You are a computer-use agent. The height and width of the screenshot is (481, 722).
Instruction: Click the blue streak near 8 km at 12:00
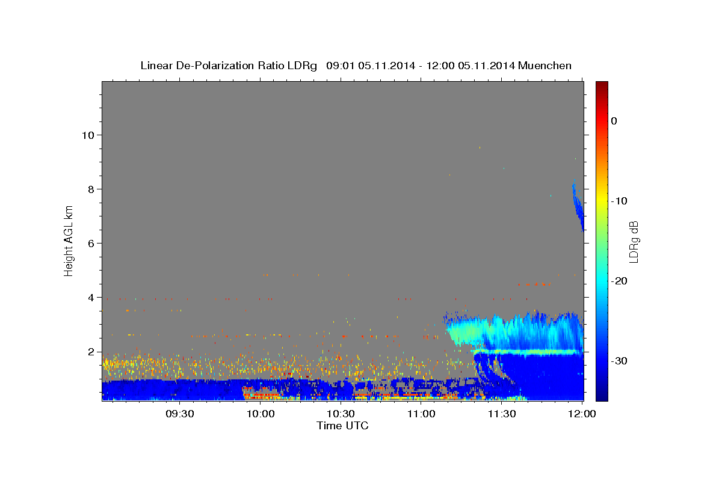[578, 207]
